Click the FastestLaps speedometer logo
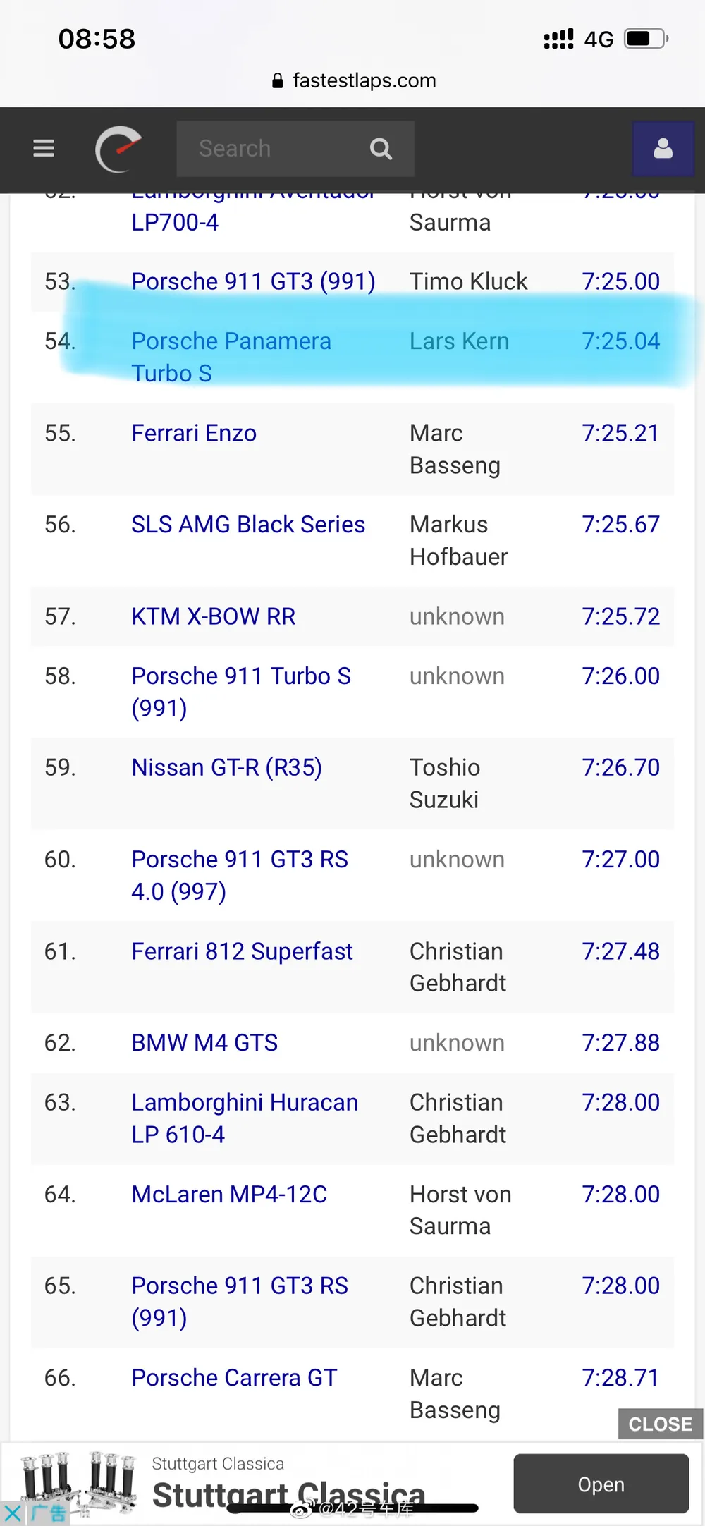The image size is (705, 1526). (x=118, y=149)
